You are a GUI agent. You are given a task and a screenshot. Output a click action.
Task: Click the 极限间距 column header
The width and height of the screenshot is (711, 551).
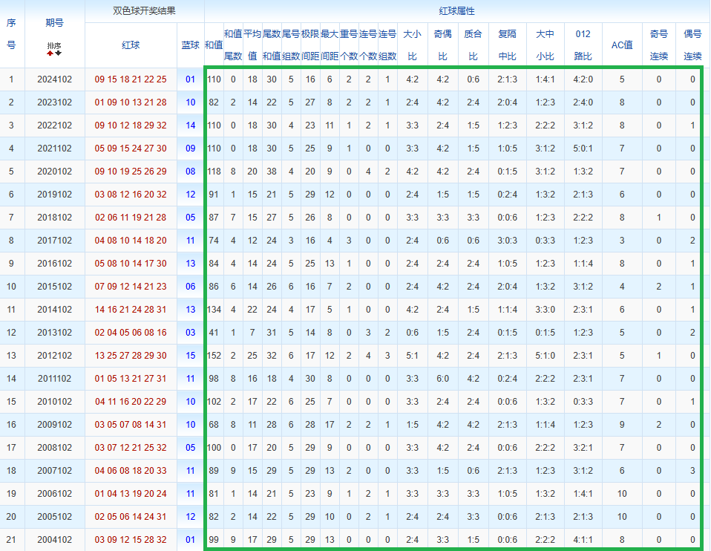(310, 45)
